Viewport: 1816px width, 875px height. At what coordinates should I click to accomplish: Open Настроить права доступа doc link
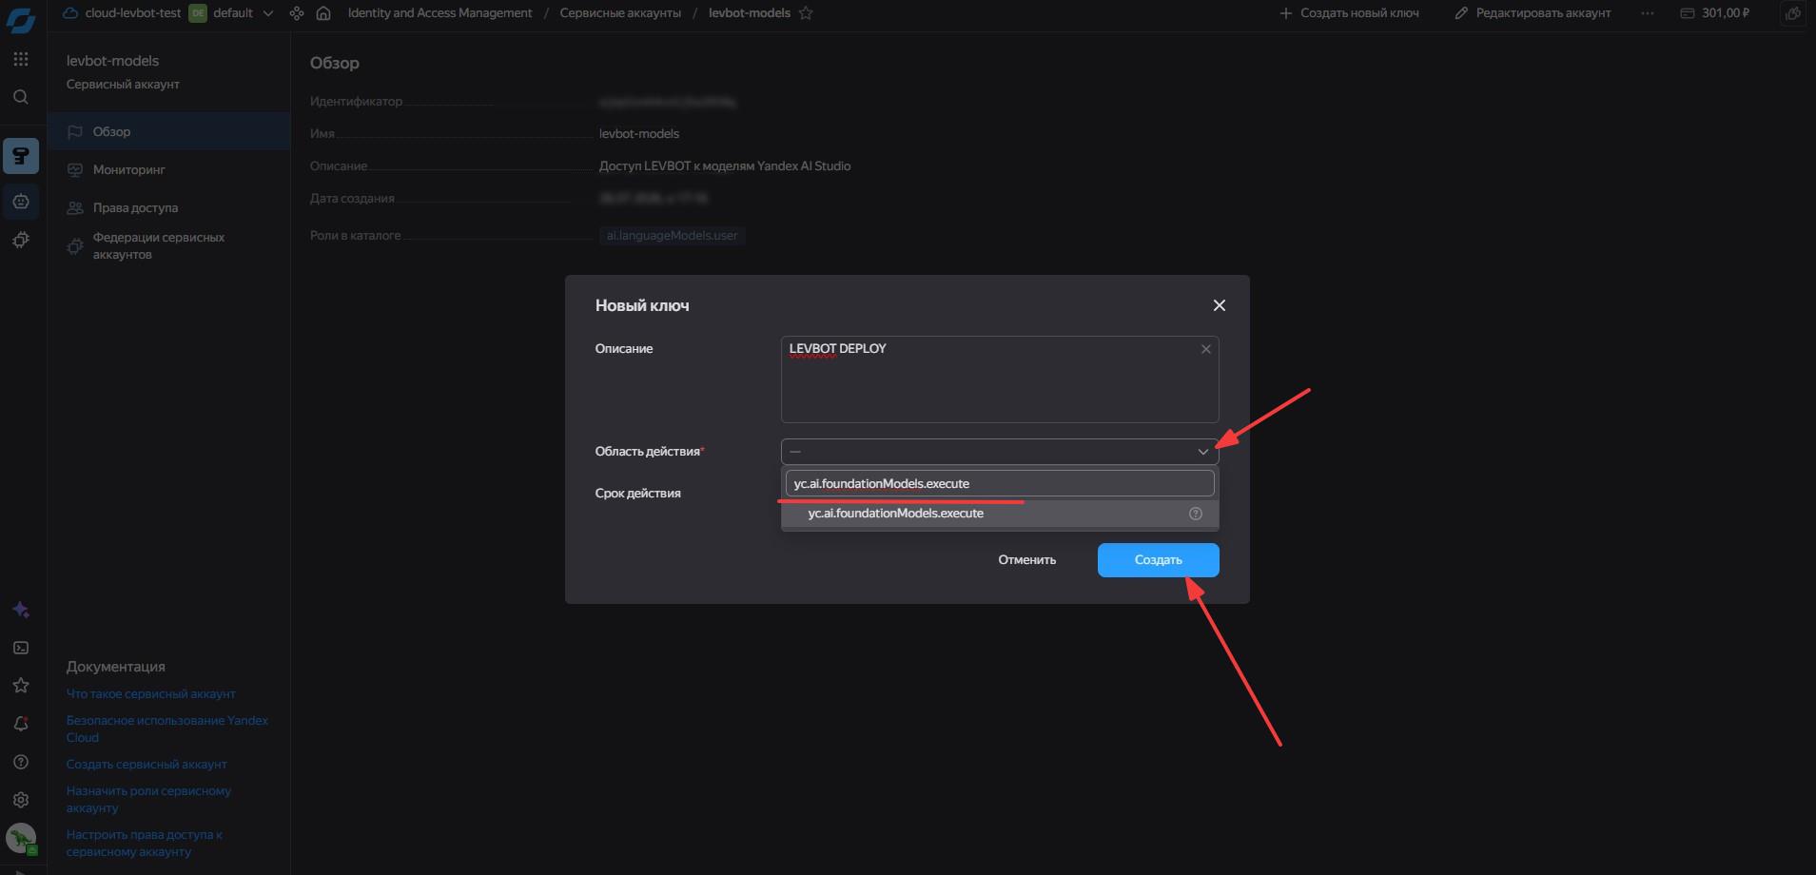point(145,844)
